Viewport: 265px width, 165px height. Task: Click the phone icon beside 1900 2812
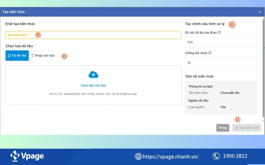click(216, 156)
